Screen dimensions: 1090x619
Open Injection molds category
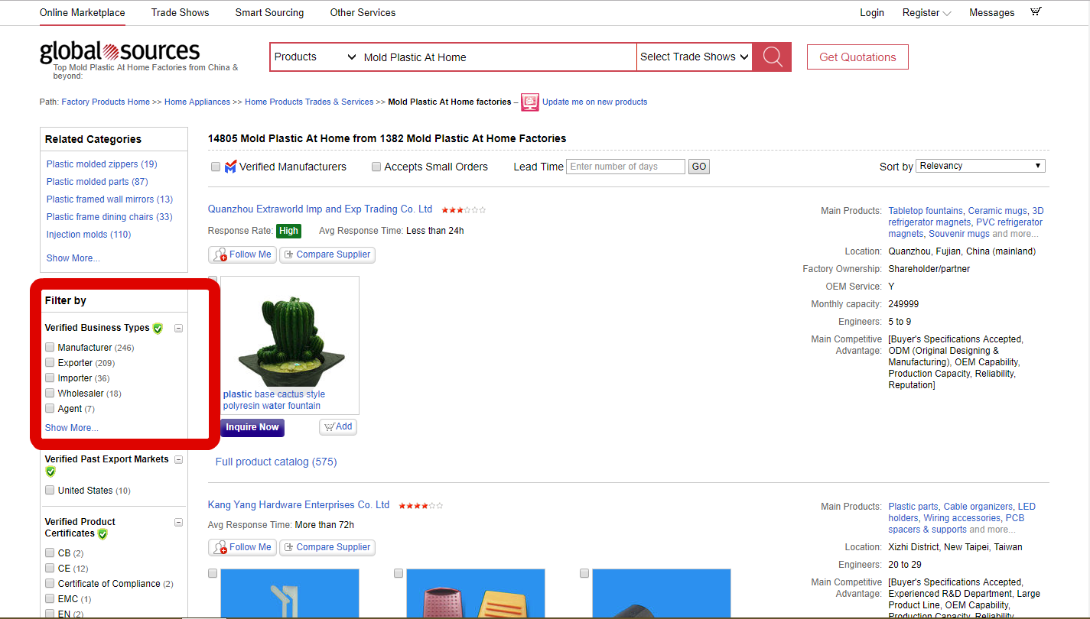pos(89,235)
